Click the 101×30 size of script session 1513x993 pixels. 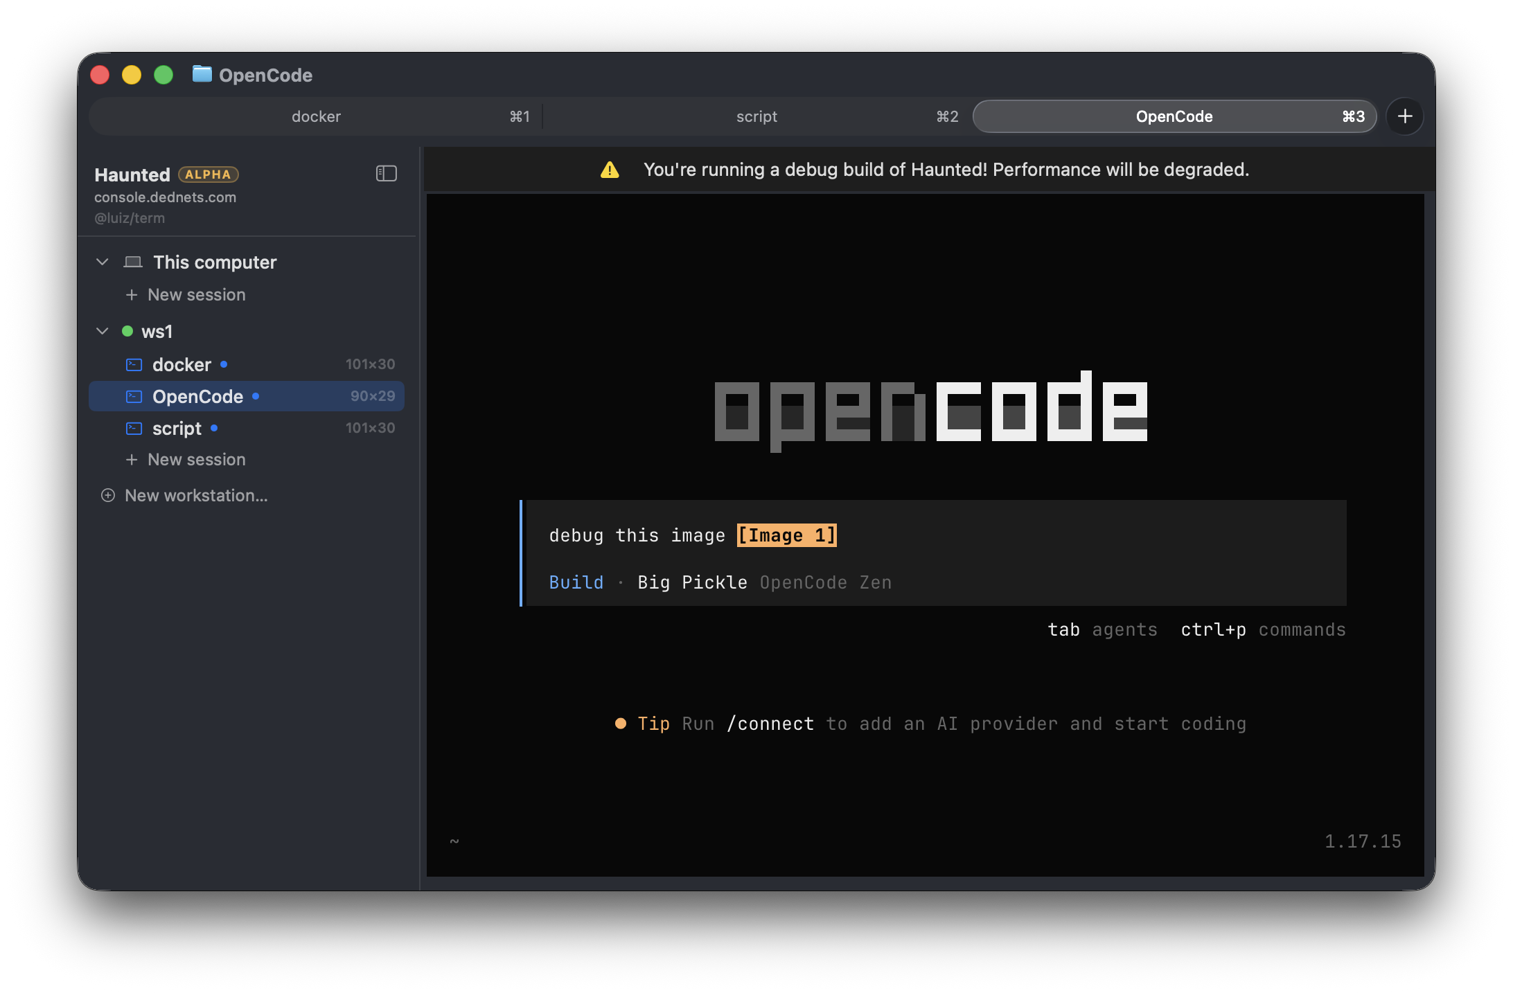[370, 428]
